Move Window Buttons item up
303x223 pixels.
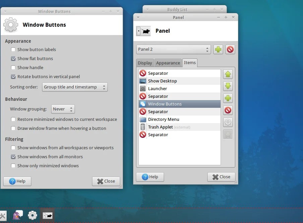(x=228, y=74)
